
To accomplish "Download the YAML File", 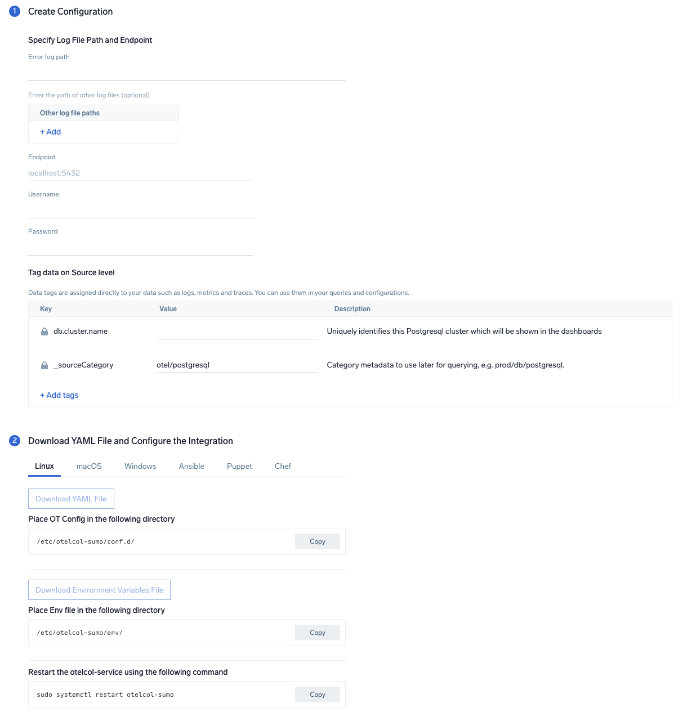I will 71,499.
